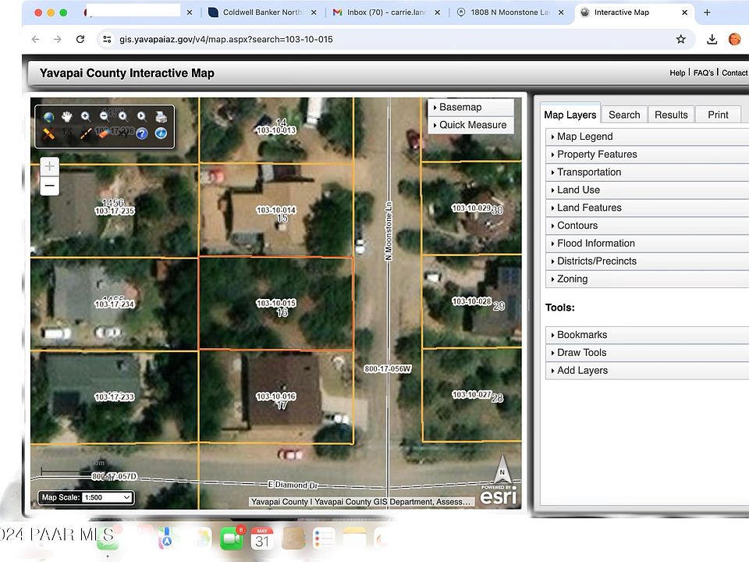This screenshot has width=749, height=562.
Task: Expand the Flood Information section
Action: click(x=647, y=244)
